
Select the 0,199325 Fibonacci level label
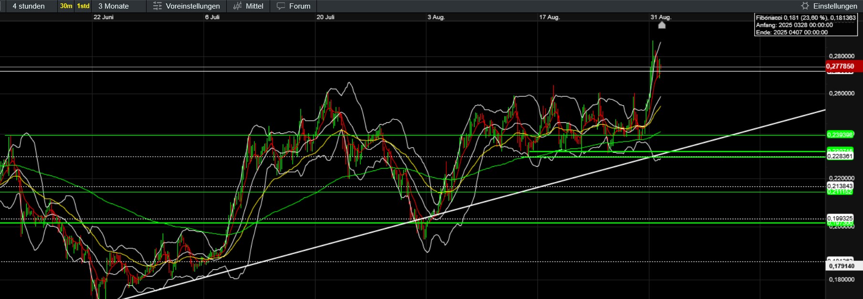(x=840, y=218)
